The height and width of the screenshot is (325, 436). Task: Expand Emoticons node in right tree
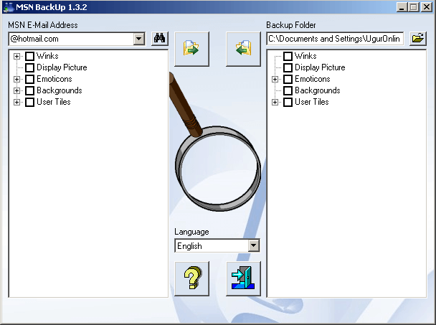coord(275,79)
